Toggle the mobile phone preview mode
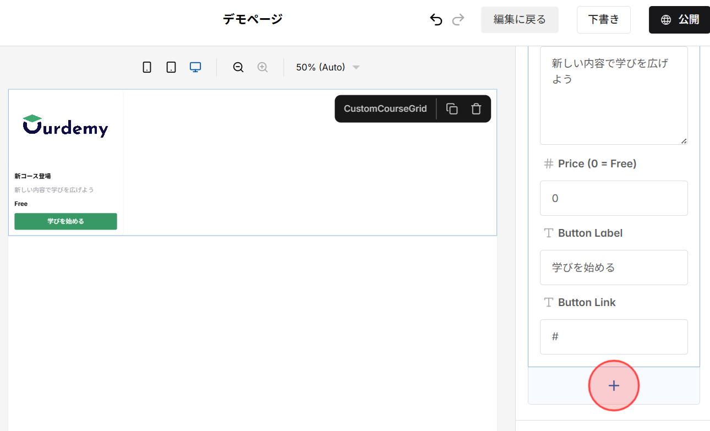Image resolution: width=710 pixels, height=431 pixels. (x=146, y=67)
